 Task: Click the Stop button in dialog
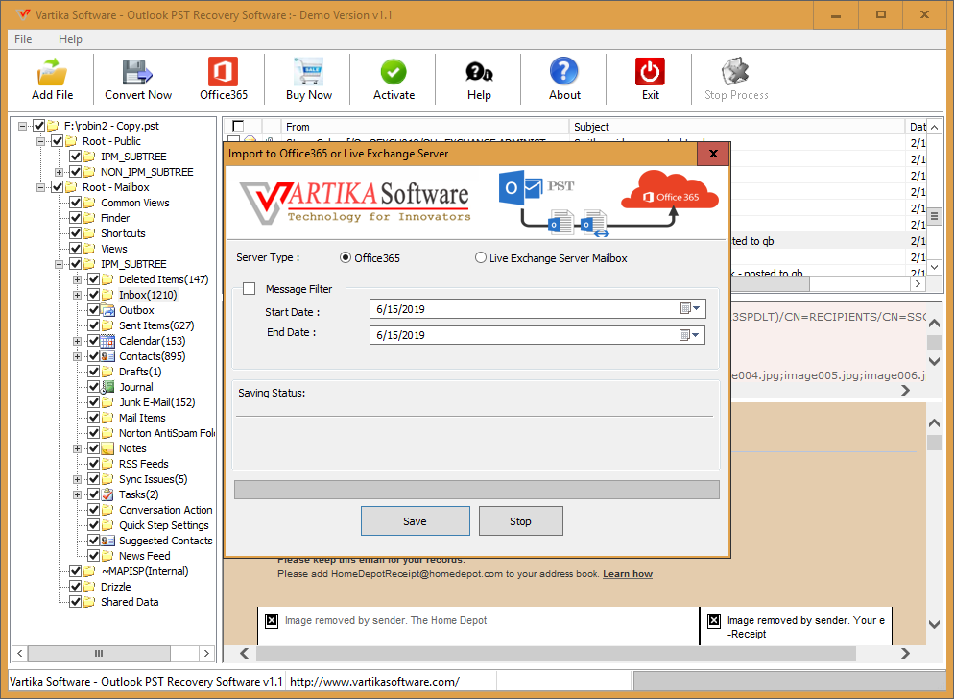tap(520, 521)
